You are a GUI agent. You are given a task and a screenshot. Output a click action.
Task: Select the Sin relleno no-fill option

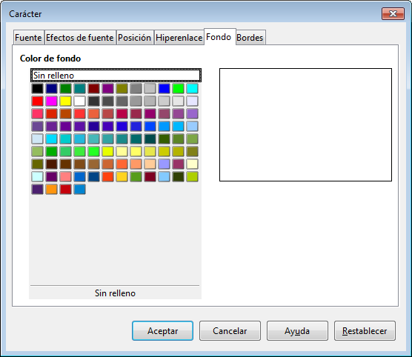(116, 76)
